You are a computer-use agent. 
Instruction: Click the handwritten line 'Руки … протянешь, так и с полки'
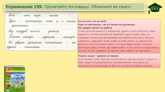(42, 21)
